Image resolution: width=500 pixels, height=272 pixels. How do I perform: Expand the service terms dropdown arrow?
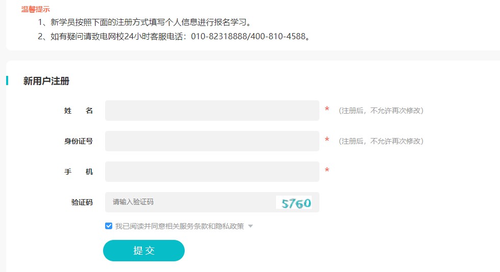[251, 226]
